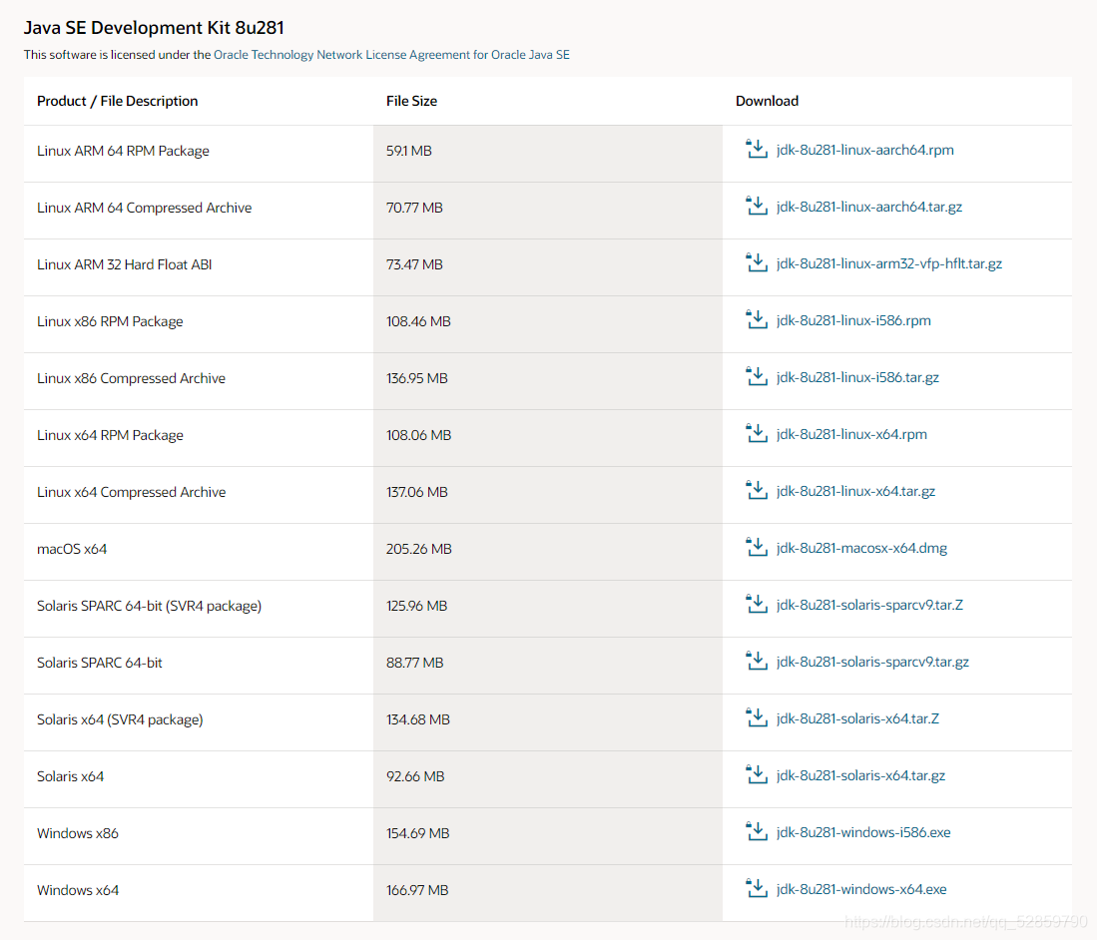Viewport: 1097px width, 940px height.
Task: Download jdk-8u281-windows-x64.exe link
Action: coord(861,890)
